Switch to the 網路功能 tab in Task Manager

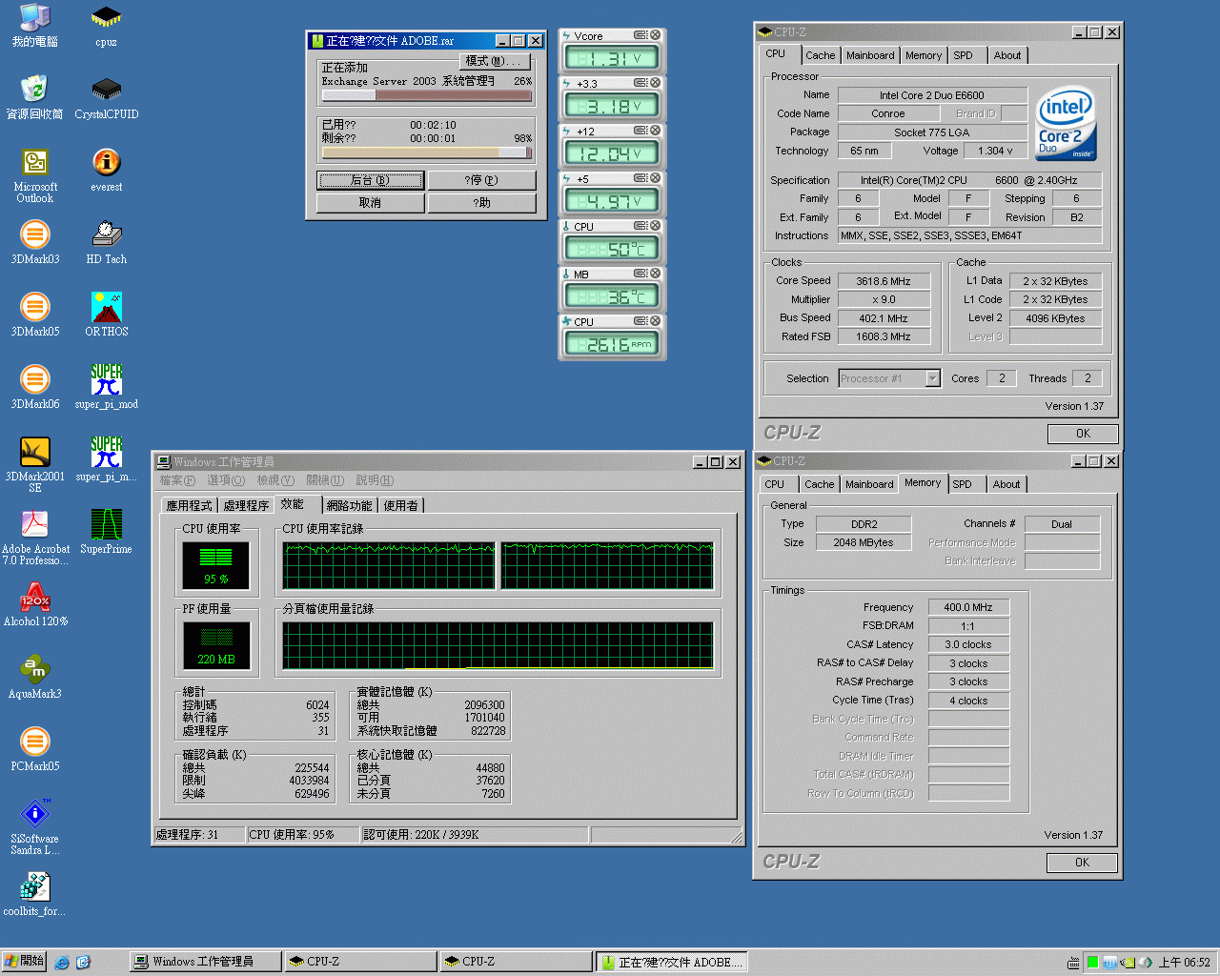pos(349,505)
